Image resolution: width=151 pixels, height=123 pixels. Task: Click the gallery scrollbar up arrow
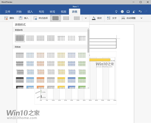[88, 29]
